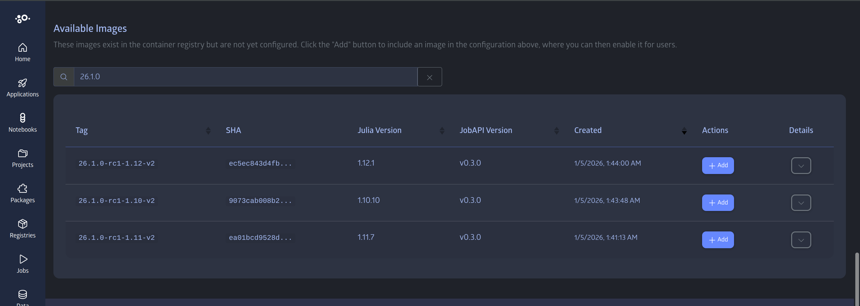Viewport: 860px width, 306px height.
Task: Click the app logo at top left
Action: (x=22, y=19)
